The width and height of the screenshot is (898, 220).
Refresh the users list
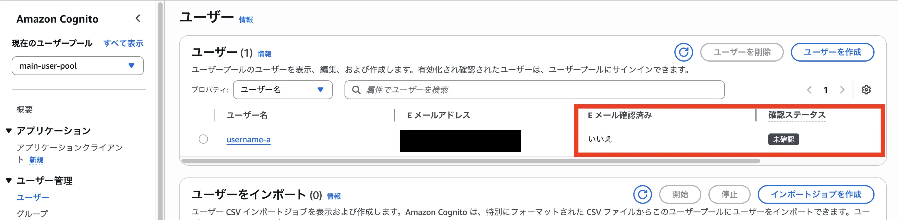click(683, 52)
